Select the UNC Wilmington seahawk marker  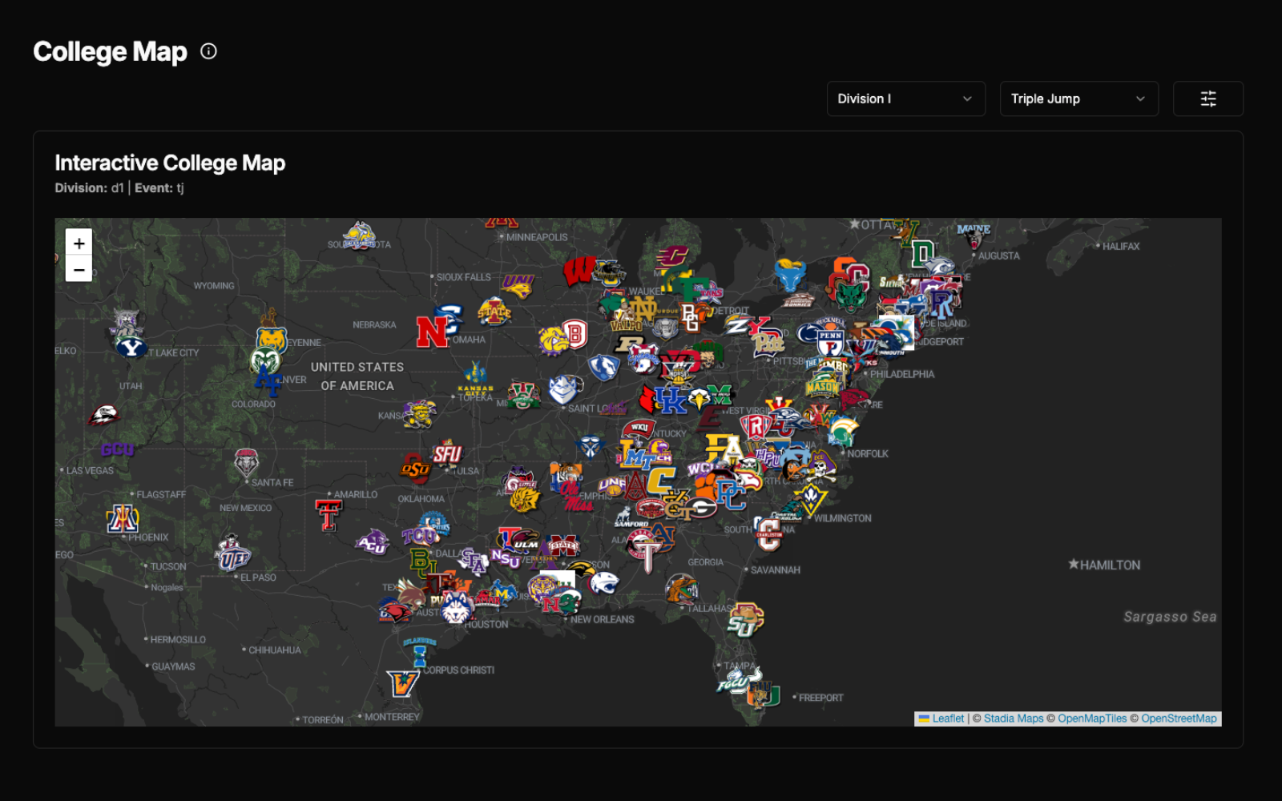[810, 499]
